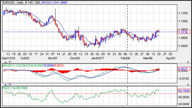Viewport: 192px width, 108px height.
Task: Click the Dec/05 date label
Action: pos(75,58)
